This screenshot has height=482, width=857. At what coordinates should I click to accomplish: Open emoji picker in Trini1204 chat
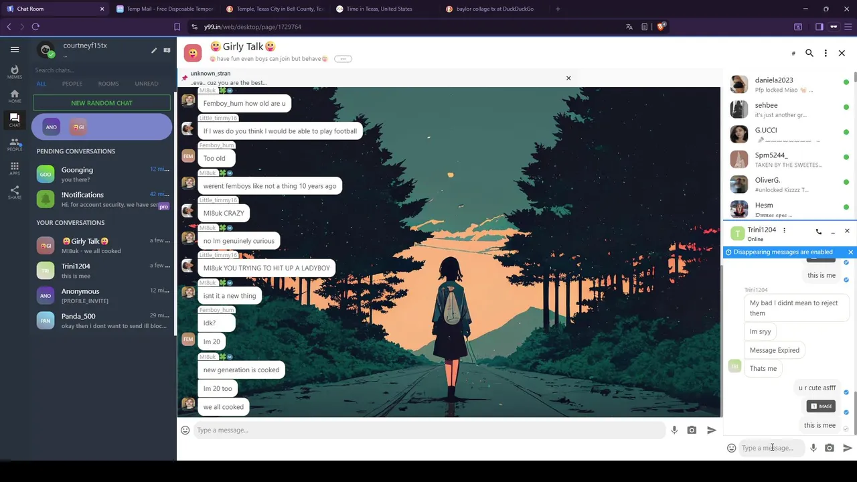coord(732,448)
